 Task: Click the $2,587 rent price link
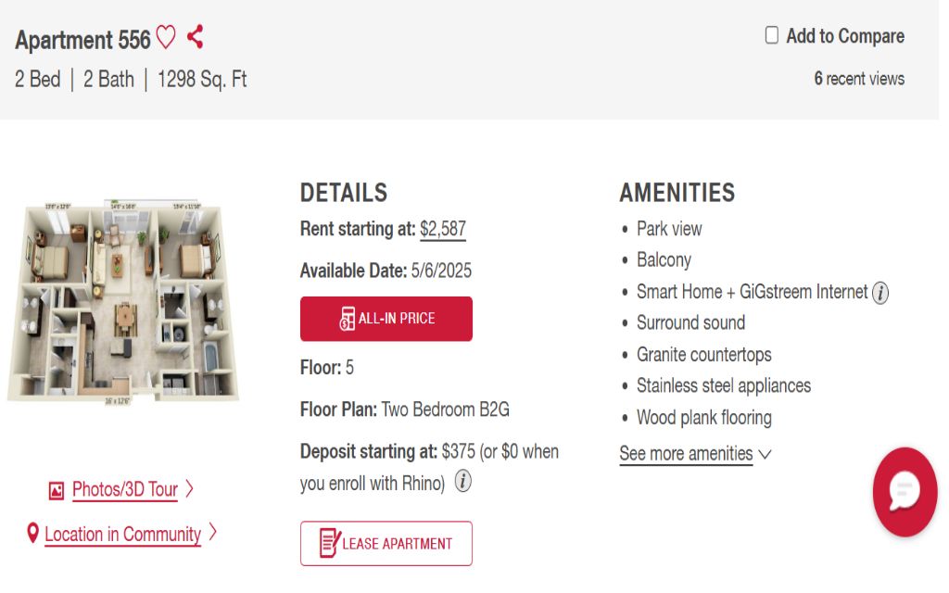pos(443,229)
